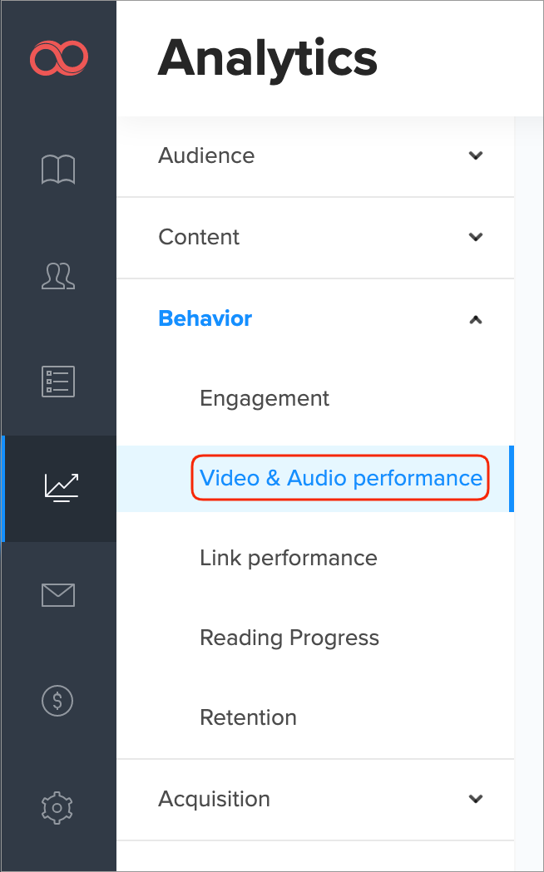This screenshot has height=872, width=544.
Task: Expand the Content section chevron
Action: 476,237
